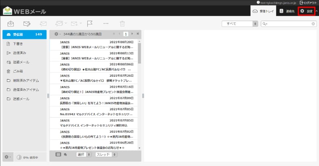Toggle the speech bubble thread view icon
This screenshot has height=166, width=319.
pyautogui.click(x=65, y=155)
